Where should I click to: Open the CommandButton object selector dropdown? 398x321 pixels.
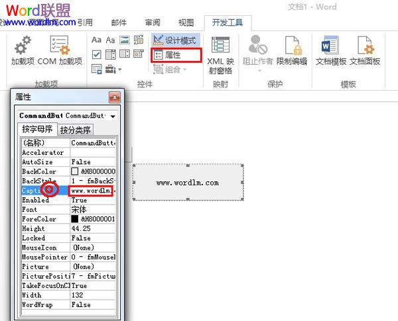pos(113,116)
